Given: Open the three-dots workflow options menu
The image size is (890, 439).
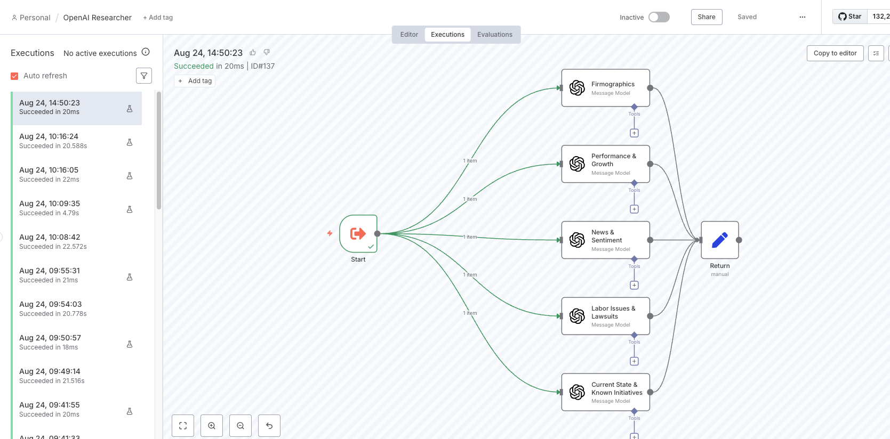Looking at the screenshot, I should (x=802, y=17).
